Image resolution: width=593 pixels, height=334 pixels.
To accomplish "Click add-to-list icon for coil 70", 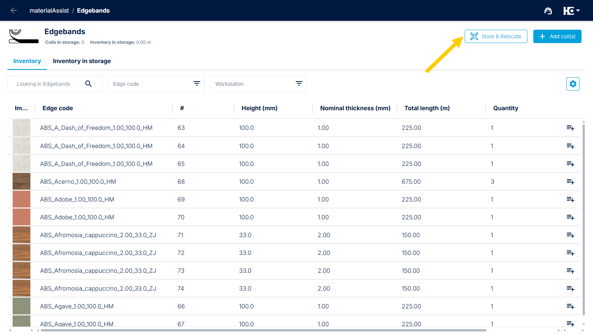I will [570, 217].
